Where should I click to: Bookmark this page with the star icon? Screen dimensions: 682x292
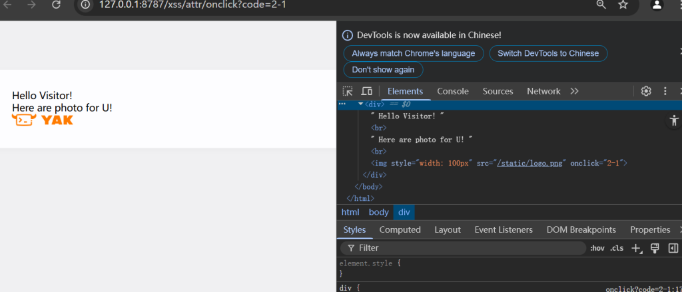[623, 5]
